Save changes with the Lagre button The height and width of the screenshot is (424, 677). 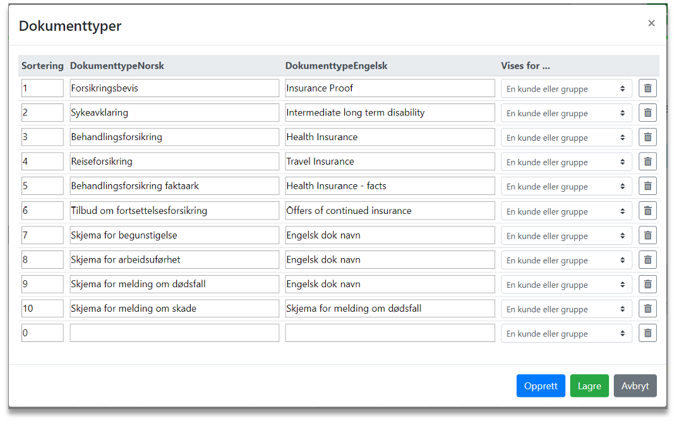pyautogui.click(x=589, y=386)
